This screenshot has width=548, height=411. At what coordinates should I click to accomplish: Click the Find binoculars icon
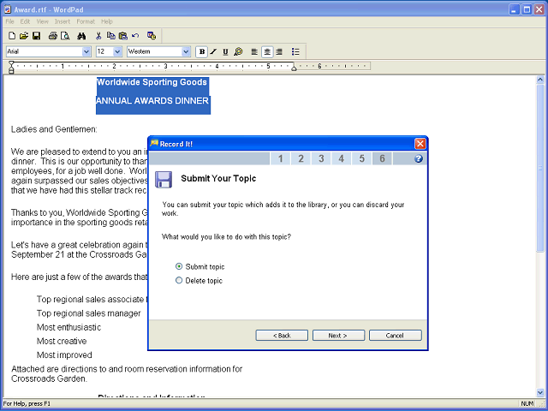click(82, 36)
